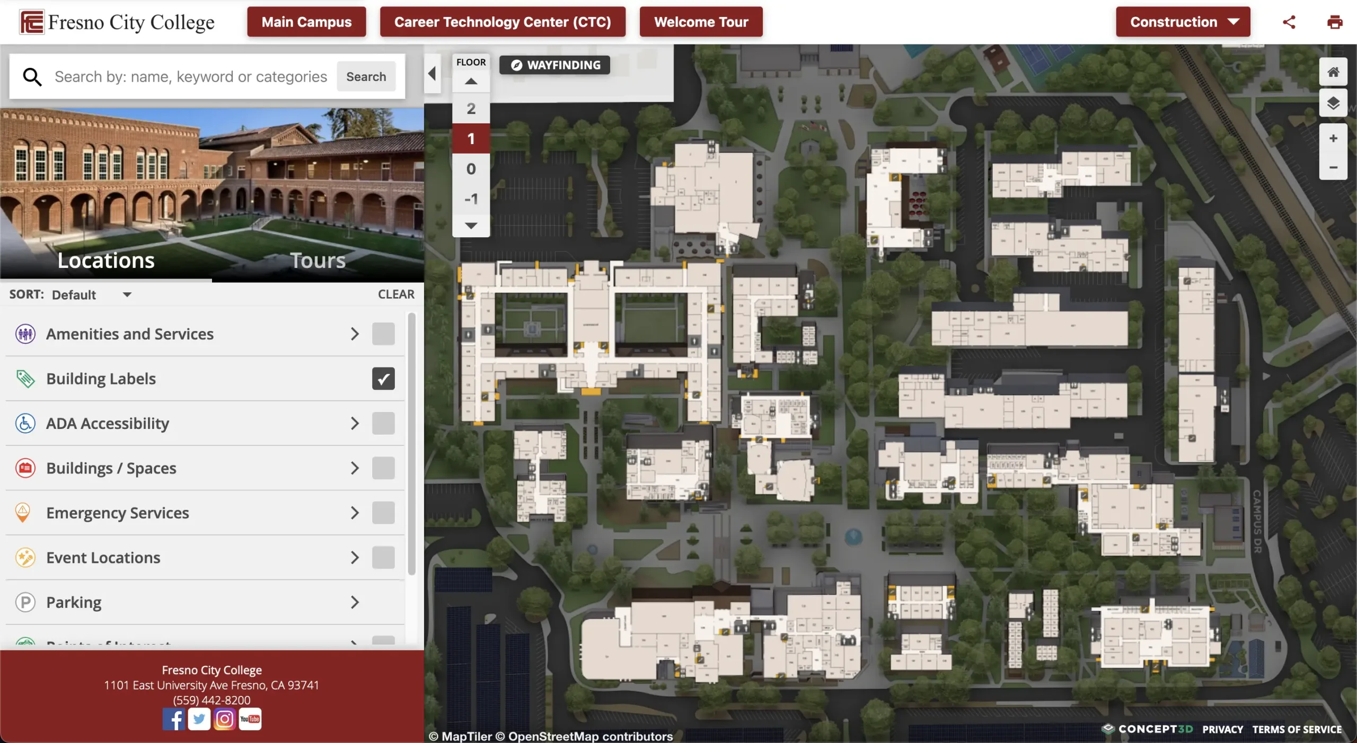Click the Fresno City College logo

pyautogui.click(x=117, y=22)
